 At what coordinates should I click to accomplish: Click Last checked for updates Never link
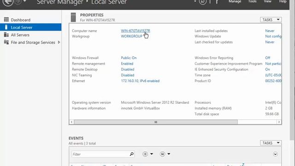tap(270, 42)
